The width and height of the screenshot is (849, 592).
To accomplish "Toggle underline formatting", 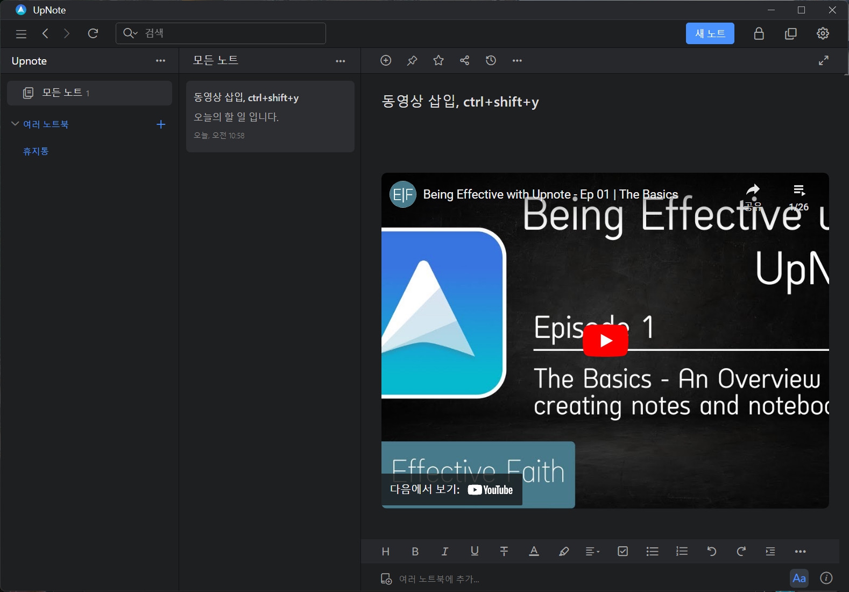I will click(x=474, y=551).
